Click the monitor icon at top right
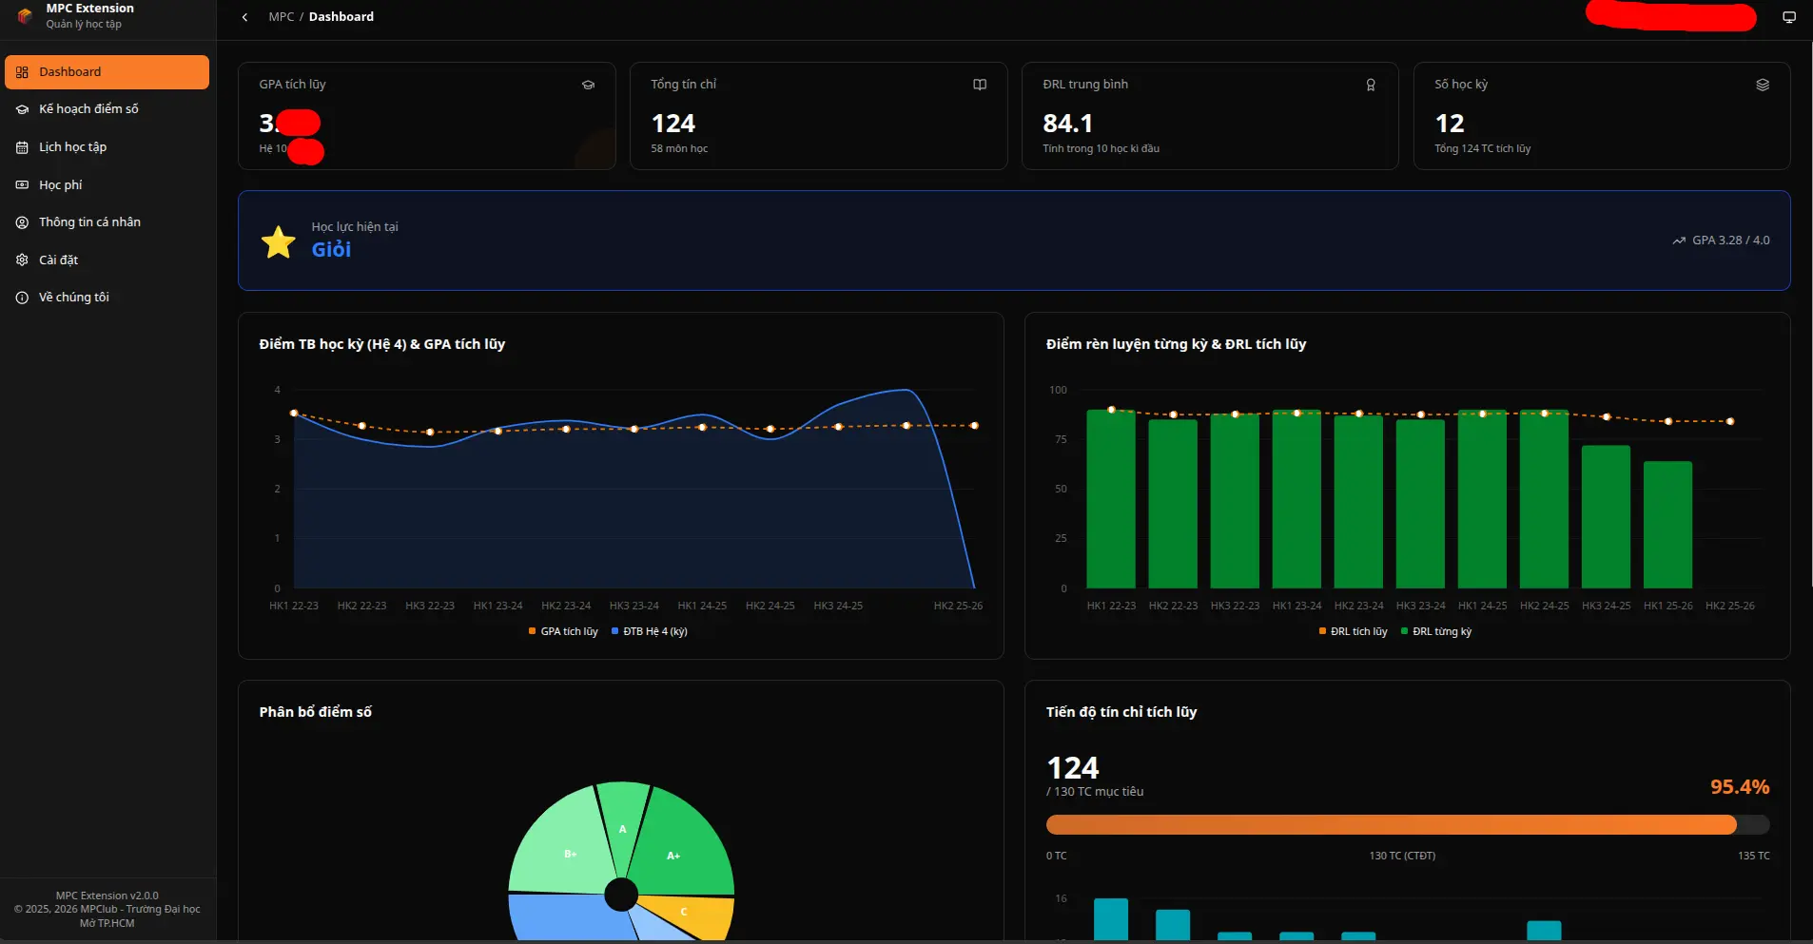 (1788, 17)
